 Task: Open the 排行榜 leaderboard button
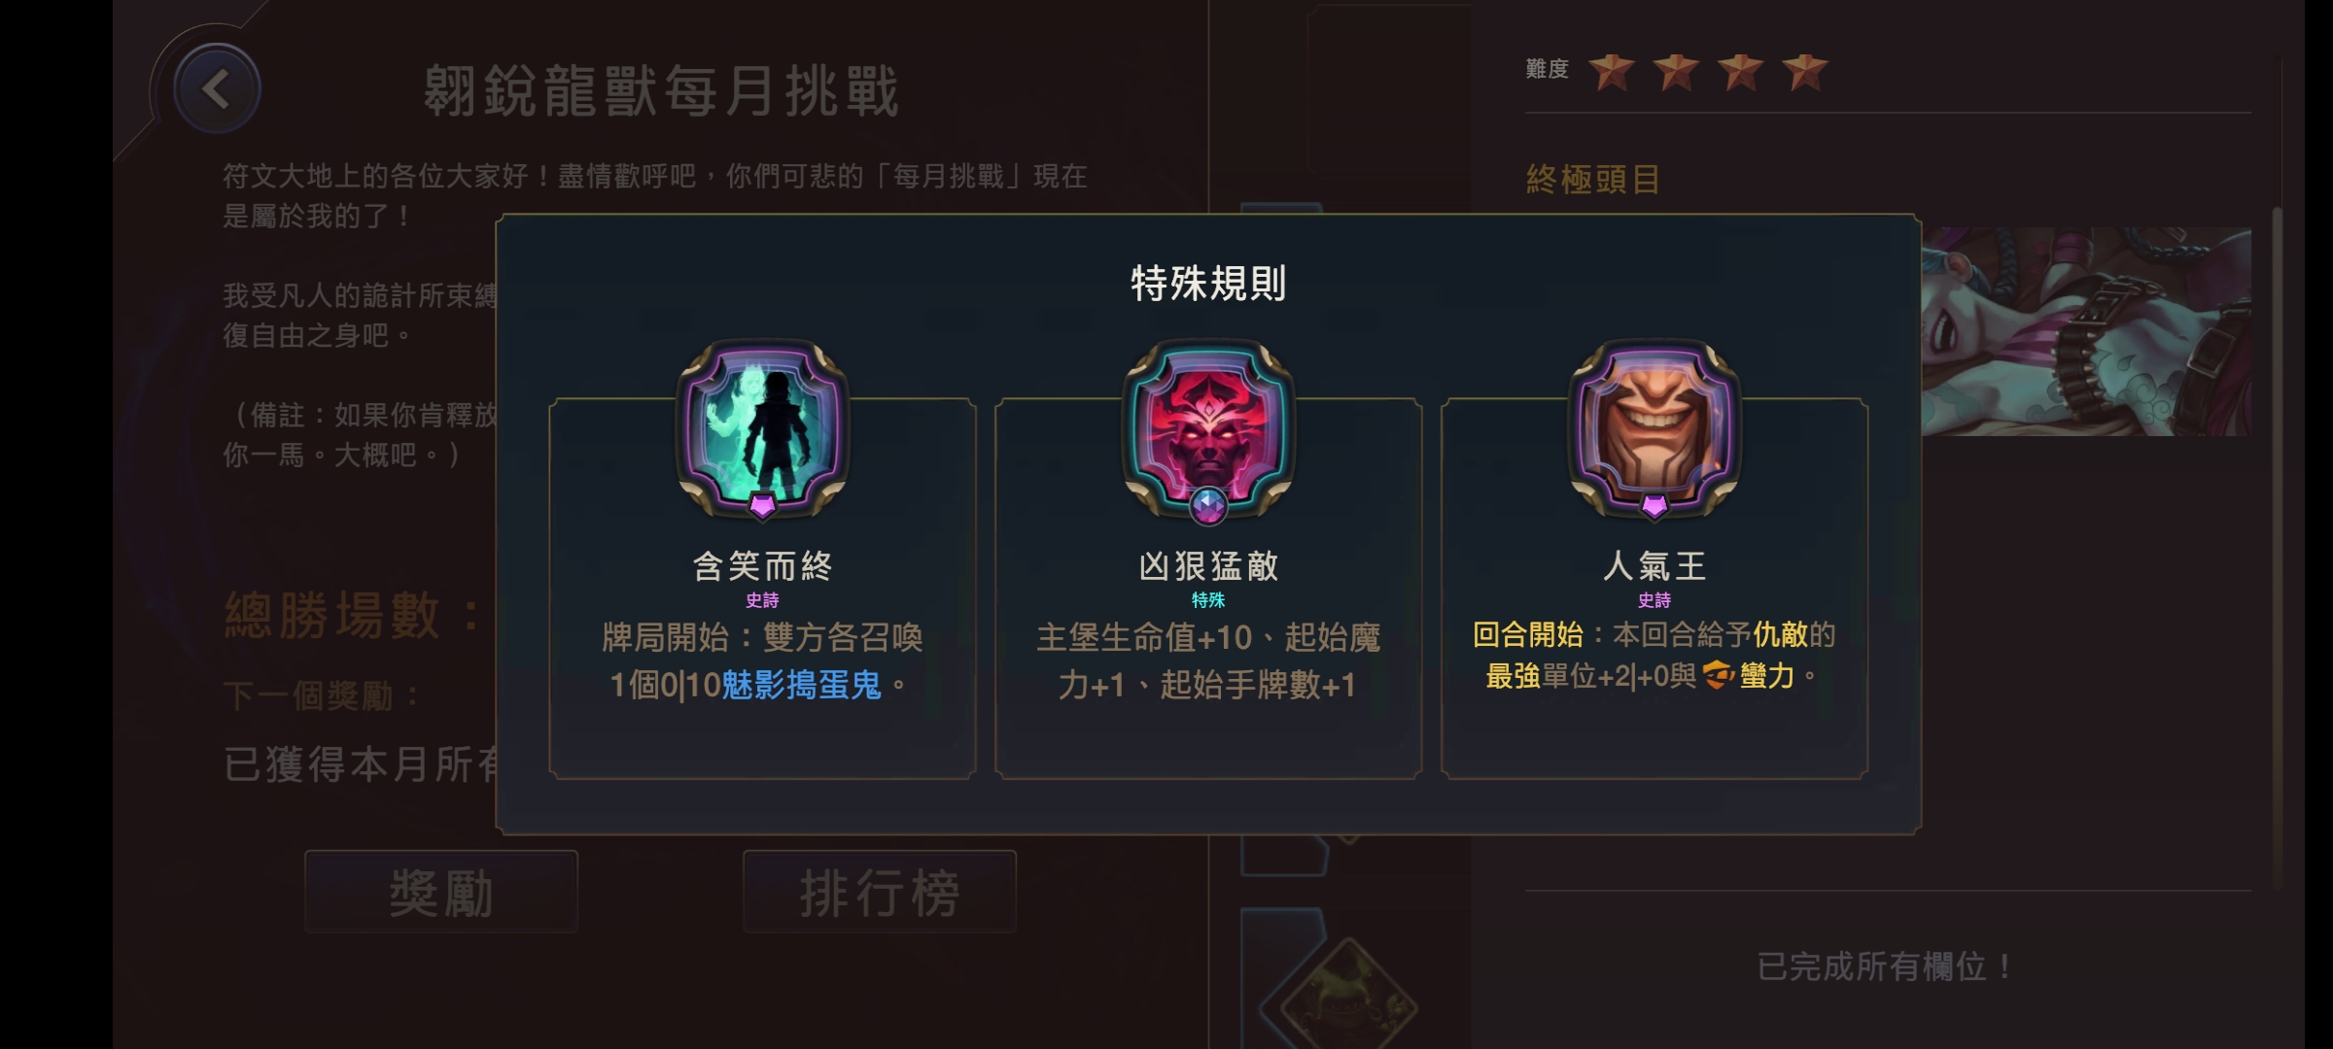(x=880, y=892)
